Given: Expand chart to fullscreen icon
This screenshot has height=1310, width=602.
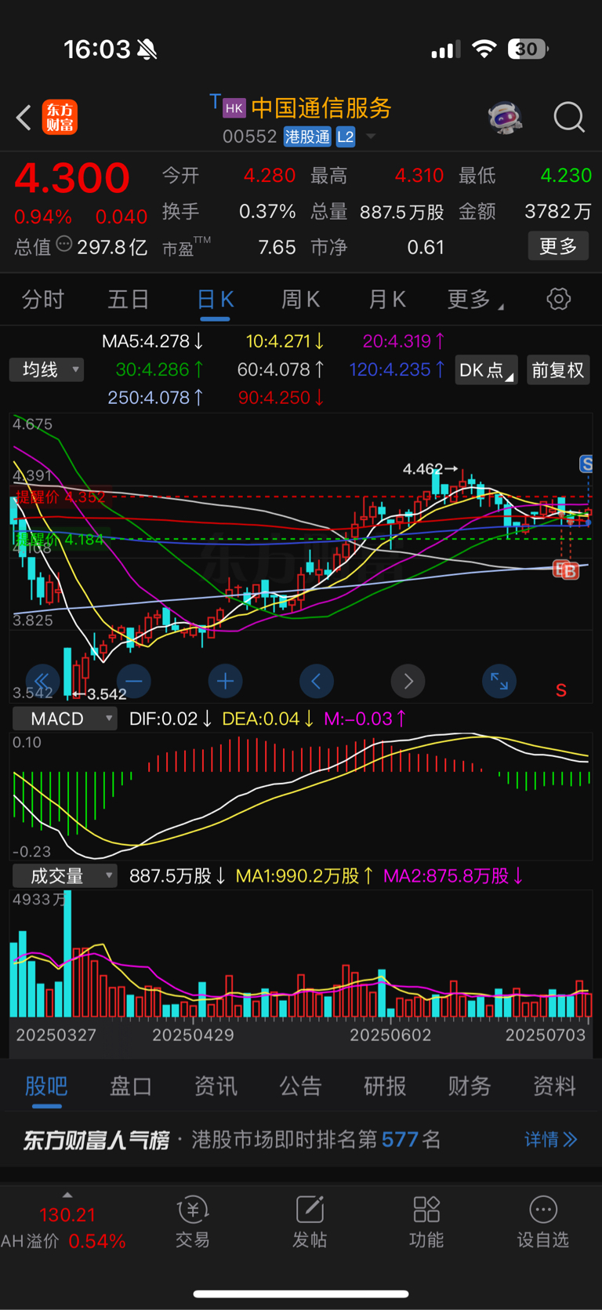Looking at the screenshot, I should tap(499, 681).
